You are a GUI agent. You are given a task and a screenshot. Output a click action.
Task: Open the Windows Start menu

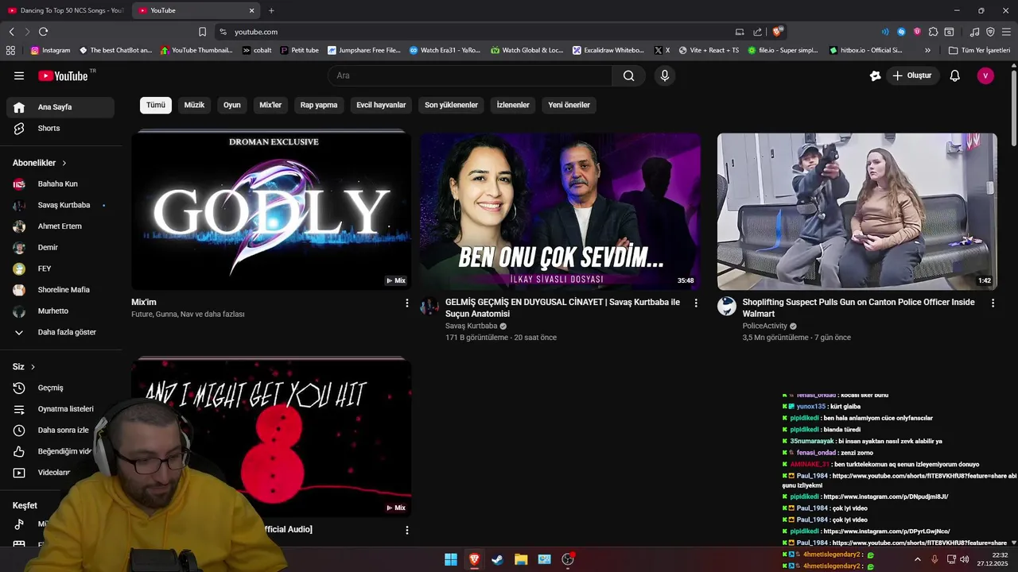450,559
